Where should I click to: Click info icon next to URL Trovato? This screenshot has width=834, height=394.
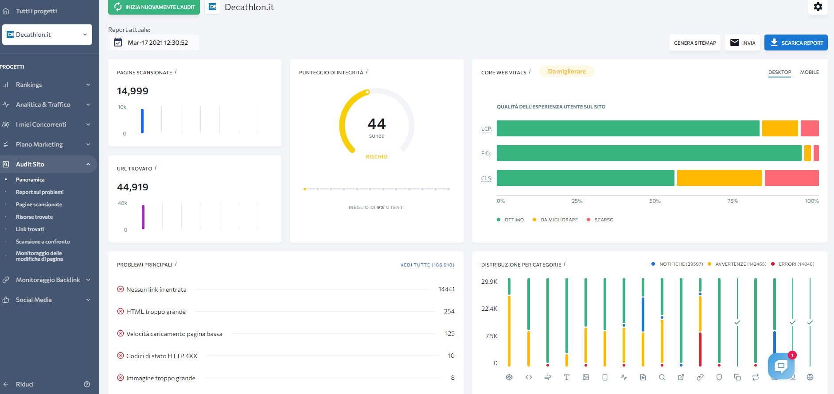156,168
